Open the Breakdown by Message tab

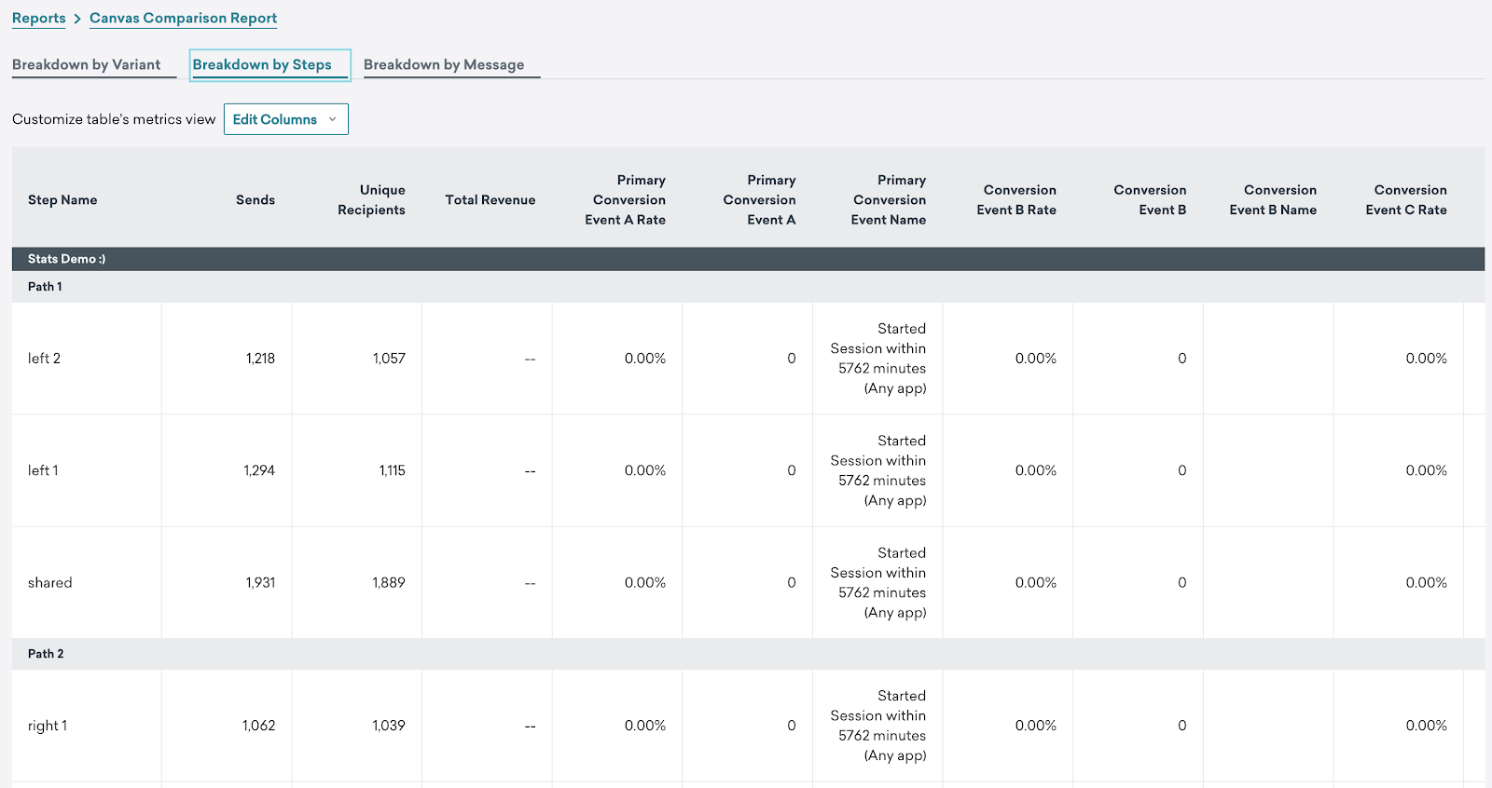tap(444, 64)
